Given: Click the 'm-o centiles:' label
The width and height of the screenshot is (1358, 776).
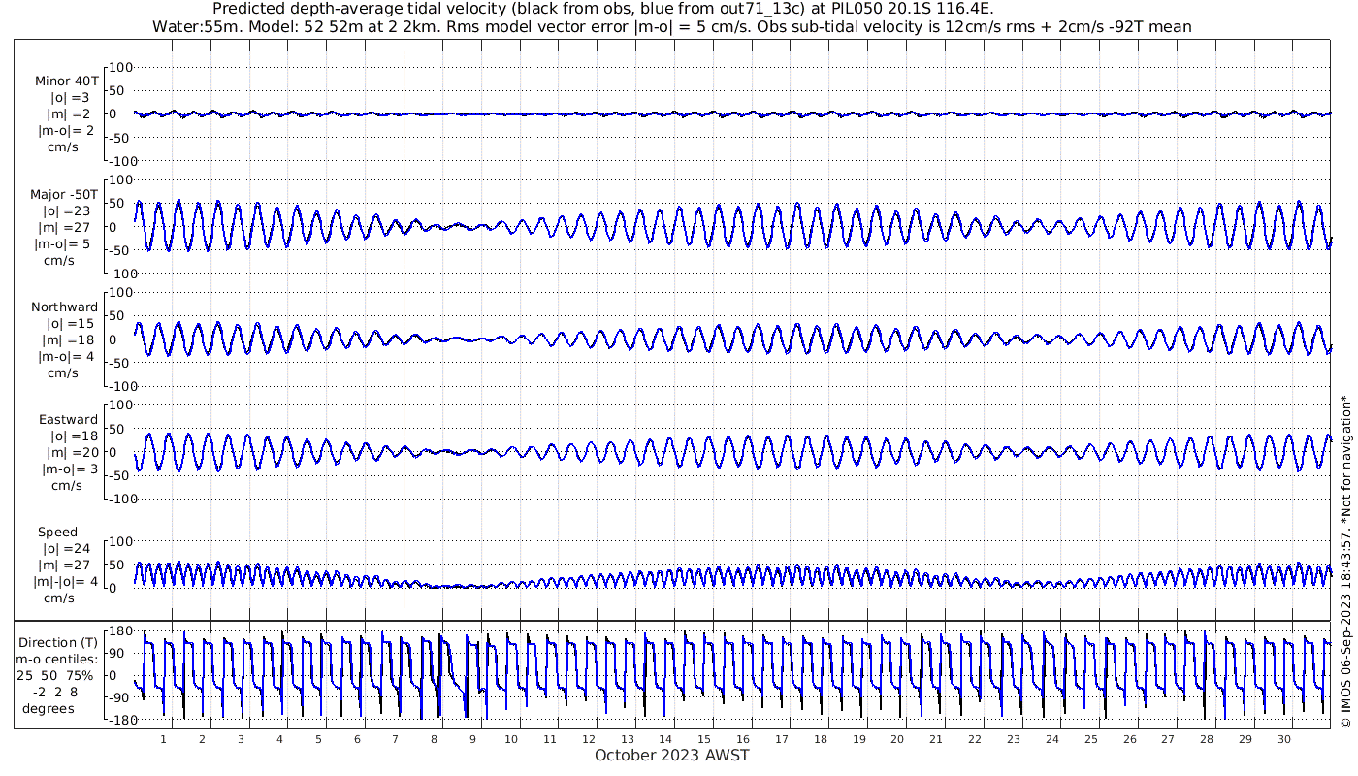Looking at the screenshot, I should click(x=55, y=659).
